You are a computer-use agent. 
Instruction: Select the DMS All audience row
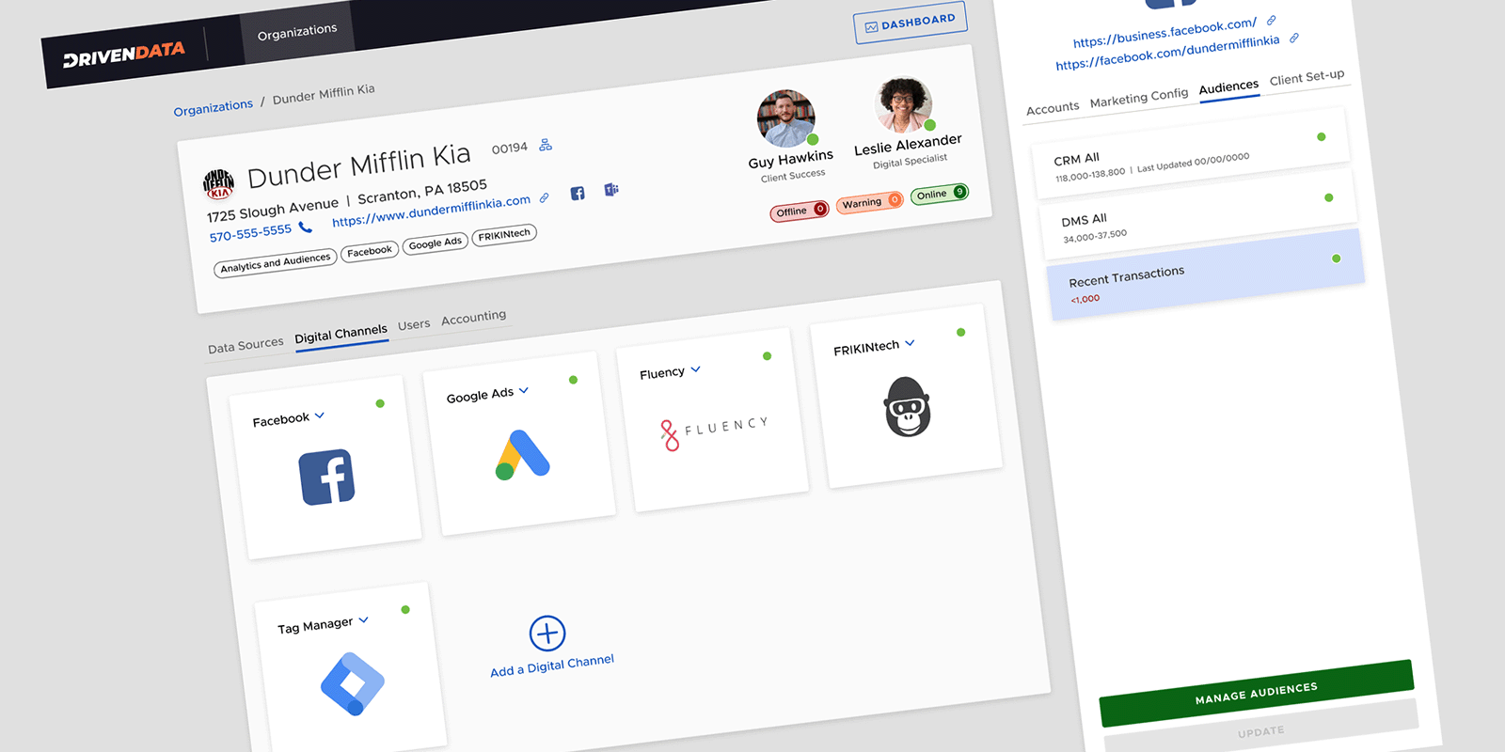1197,214
